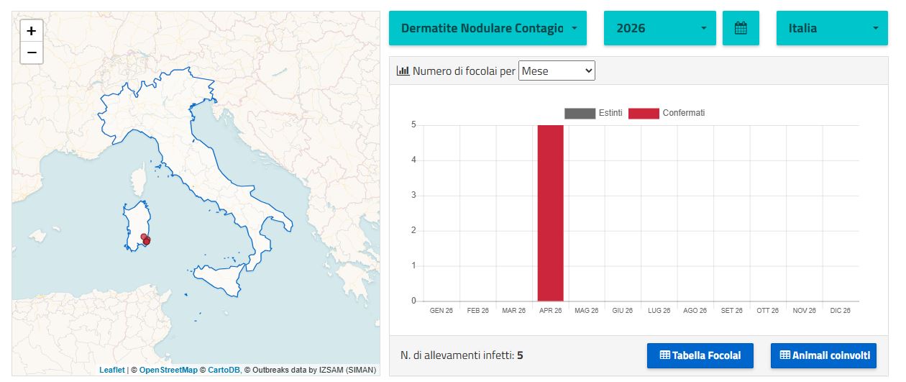Open the Mese grouping select box
Image resolution: width=906 pixels, height=382 pixels.
pyautogui.click(x=557, y=71)
